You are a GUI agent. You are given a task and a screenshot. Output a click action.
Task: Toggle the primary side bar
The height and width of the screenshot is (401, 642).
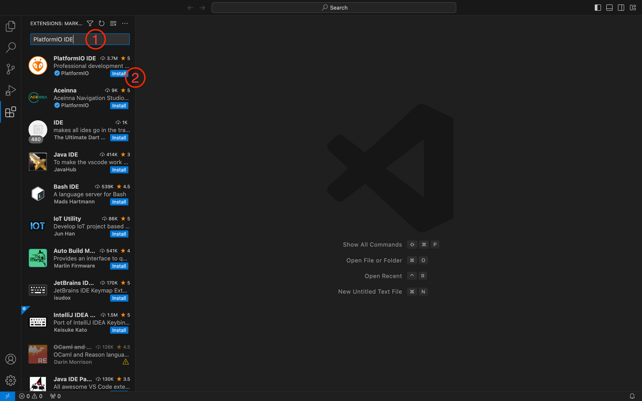(598, 8)
